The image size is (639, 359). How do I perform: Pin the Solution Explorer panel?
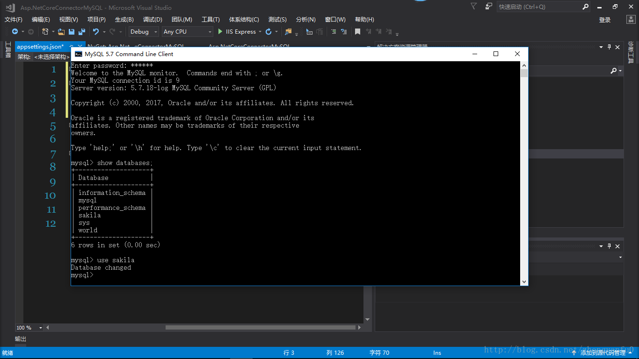point(609,47)
